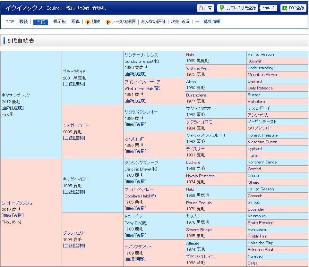
Task: Open the みんなの評価 tab
Action: [153, 22]
